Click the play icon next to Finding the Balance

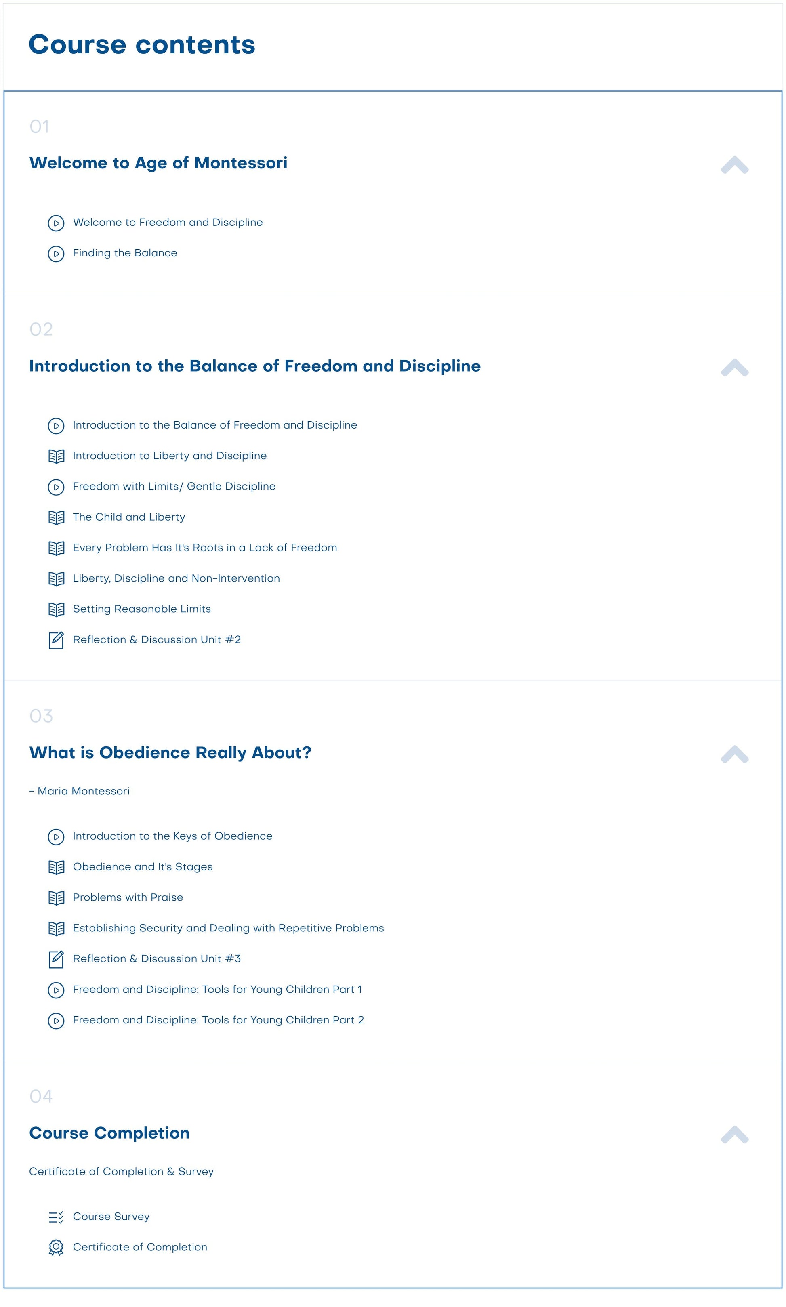click(x=56, y=254)
